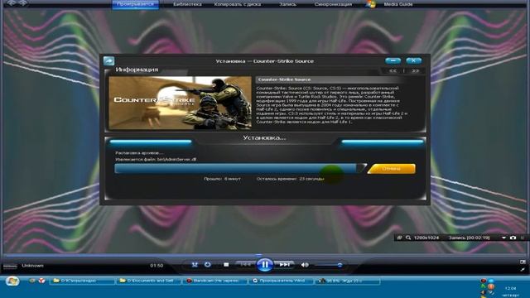Enter full-screen view in the player
The width and height of the screenshot is (530, 298).
[x=523, y=269]
